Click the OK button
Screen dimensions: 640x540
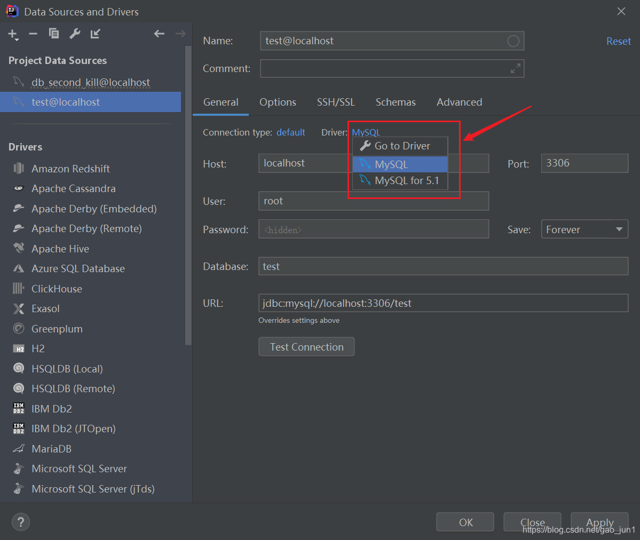pos(465,522)
